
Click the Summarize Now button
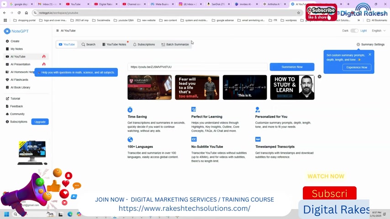292,67
